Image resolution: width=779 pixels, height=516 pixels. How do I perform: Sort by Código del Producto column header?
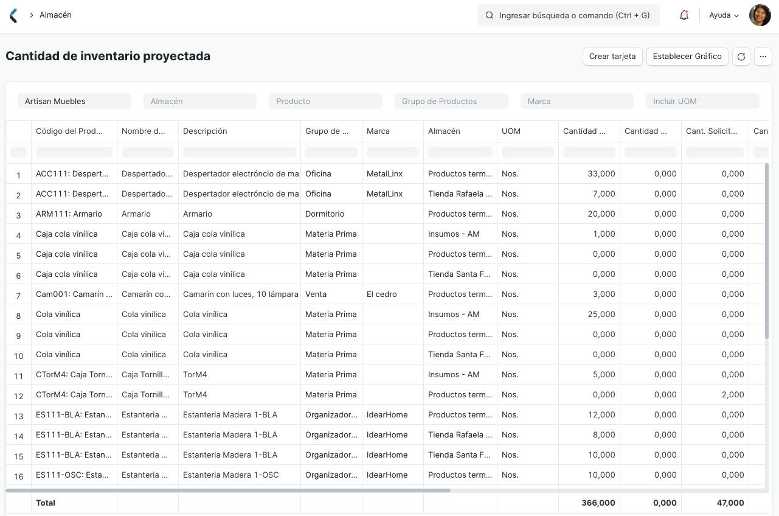[74, 131]
